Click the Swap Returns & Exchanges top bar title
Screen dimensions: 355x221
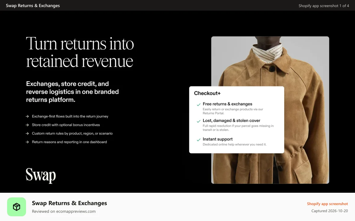tap(33, 6)
